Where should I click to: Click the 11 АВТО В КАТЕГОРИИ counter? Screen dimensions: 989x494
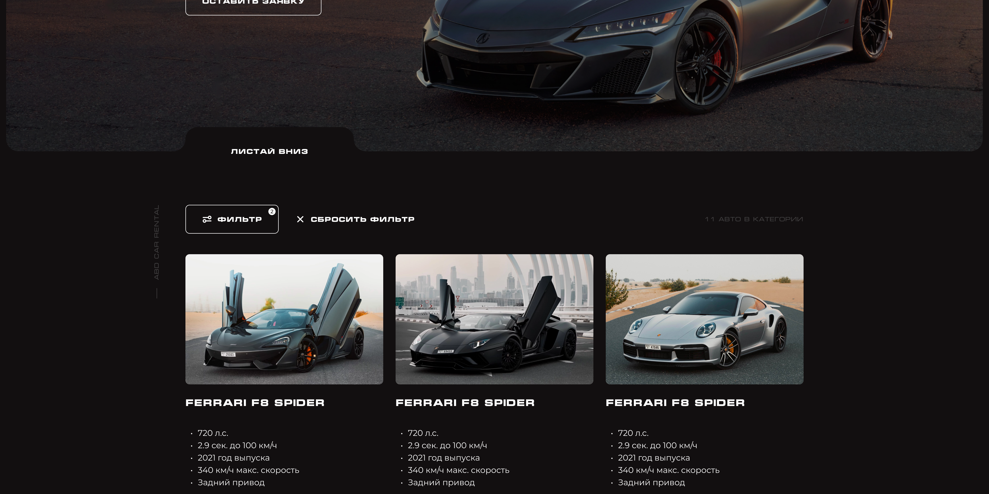754,219
